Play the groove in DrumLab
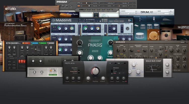This screenshot has height=104, width=189. point(171,11)
